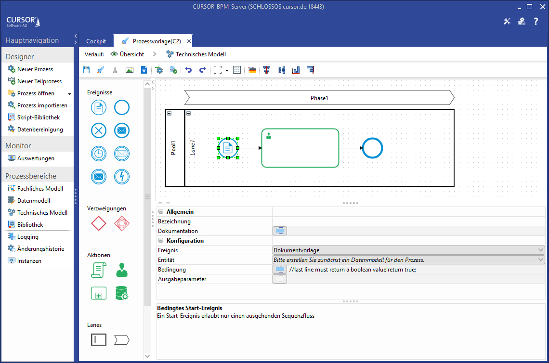
Task: Click the Bezeichnung value field
Action: [408, 221]
